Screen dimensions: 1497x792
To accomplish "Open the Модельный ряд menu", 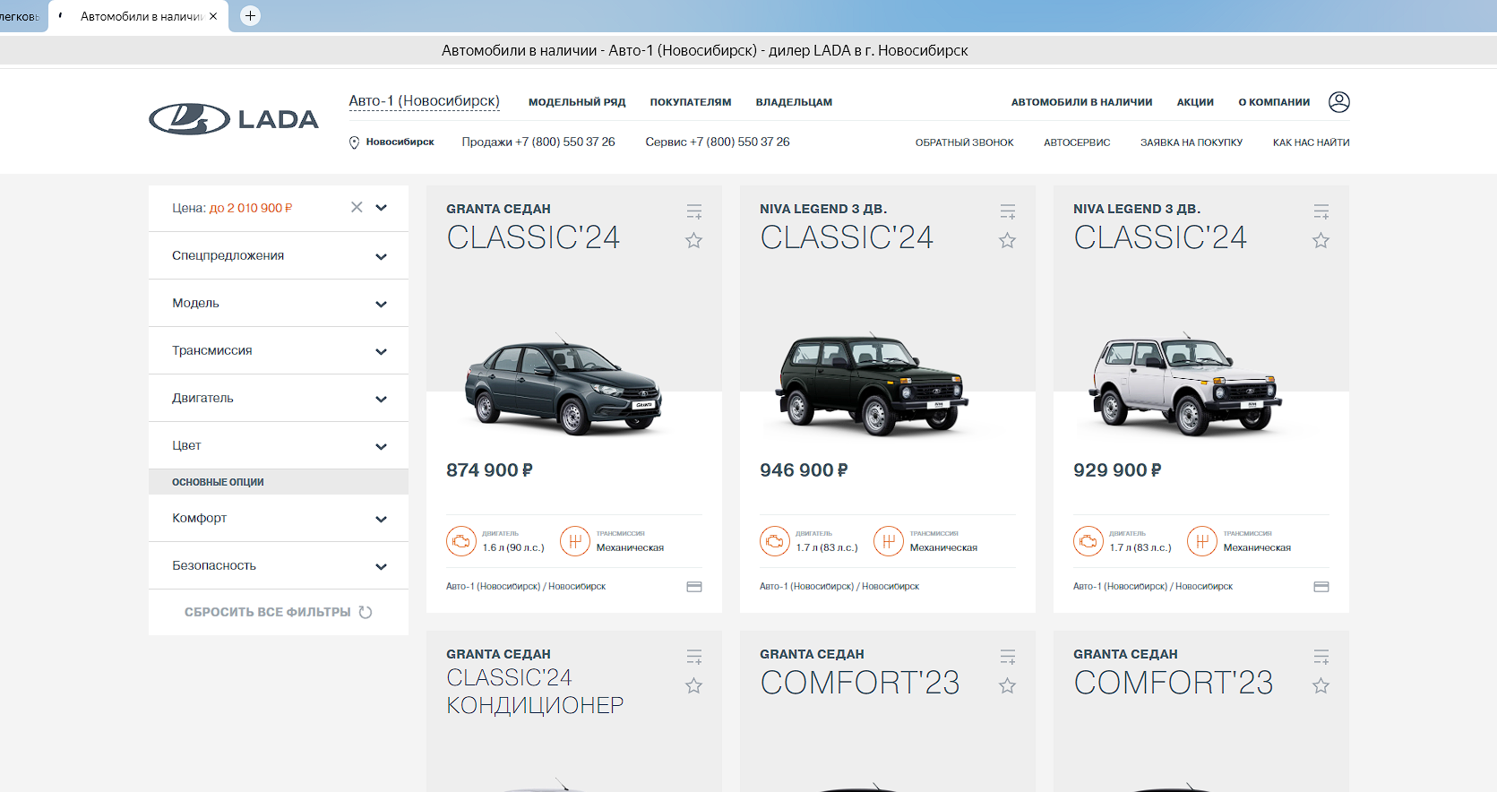I will [577, 102].
